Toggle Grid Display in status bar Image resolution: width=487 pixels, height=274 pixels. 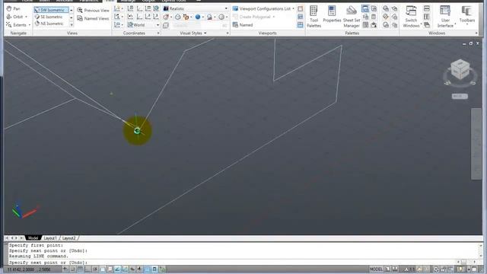click(x=80, y=269)
